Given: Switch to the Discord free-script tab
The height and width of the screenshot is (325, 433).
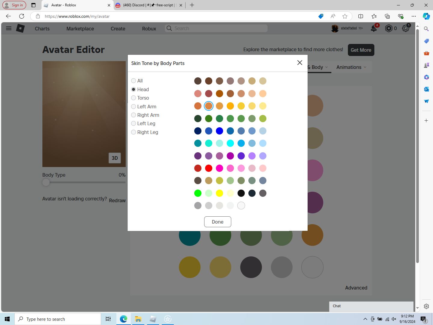Looking at the screenshot, I should pyautogui.click(x=149, y=5).
